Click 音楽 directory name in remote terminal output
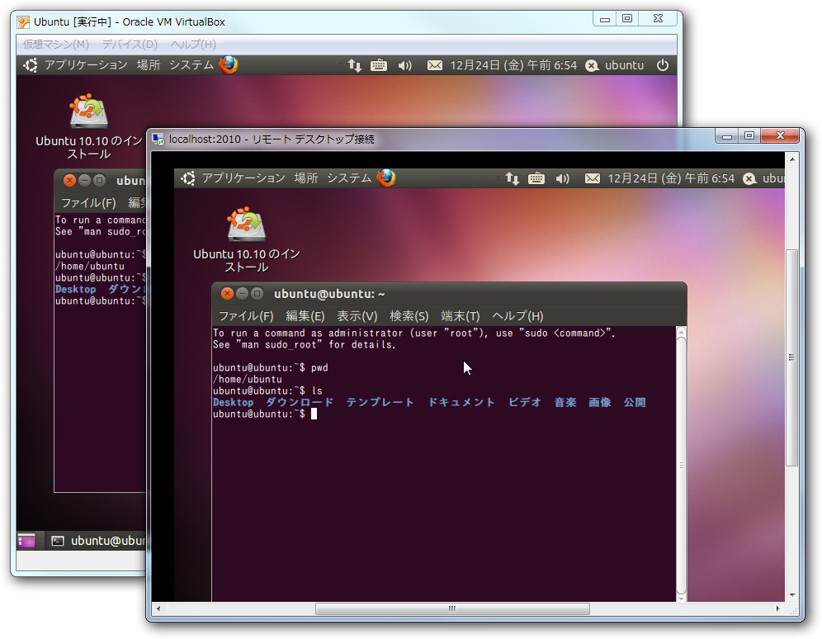The width and height of the screenshot is (822, 639). click(x=565, y=403)
